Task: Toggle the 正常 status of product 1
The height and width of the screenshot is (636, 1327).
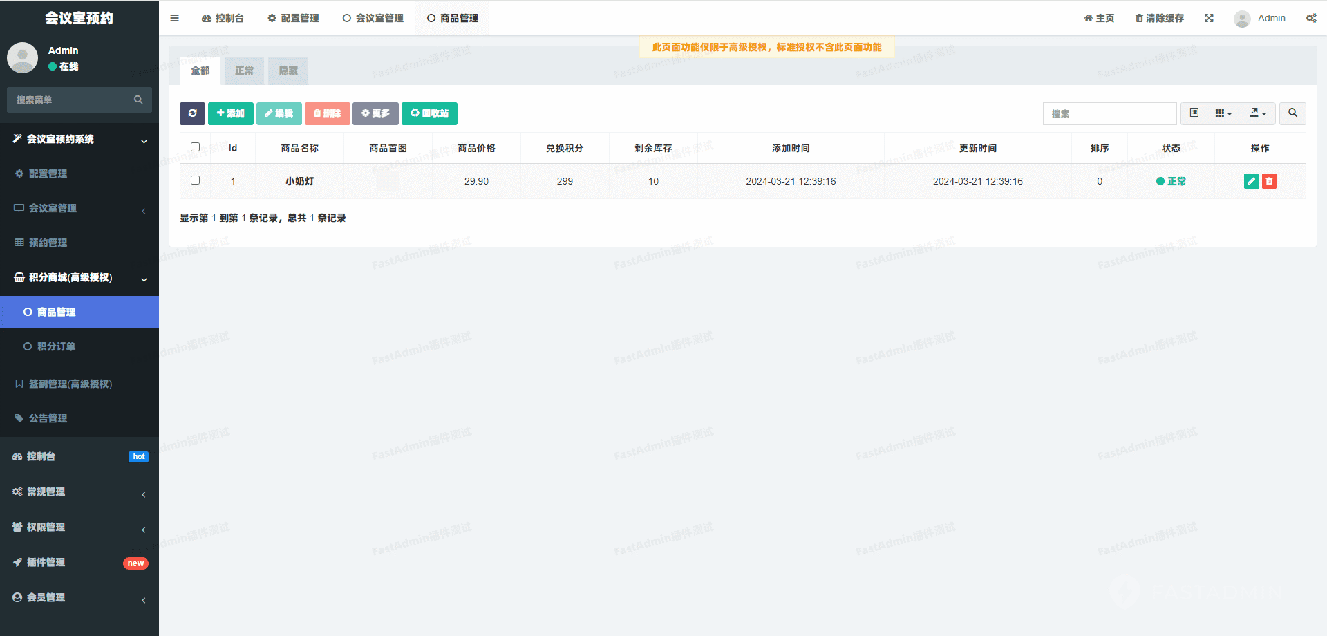Action: point(1171,181)
